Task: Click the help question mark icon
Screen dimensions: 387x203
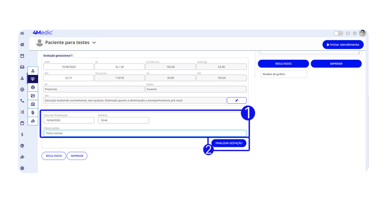Action: 354,33
